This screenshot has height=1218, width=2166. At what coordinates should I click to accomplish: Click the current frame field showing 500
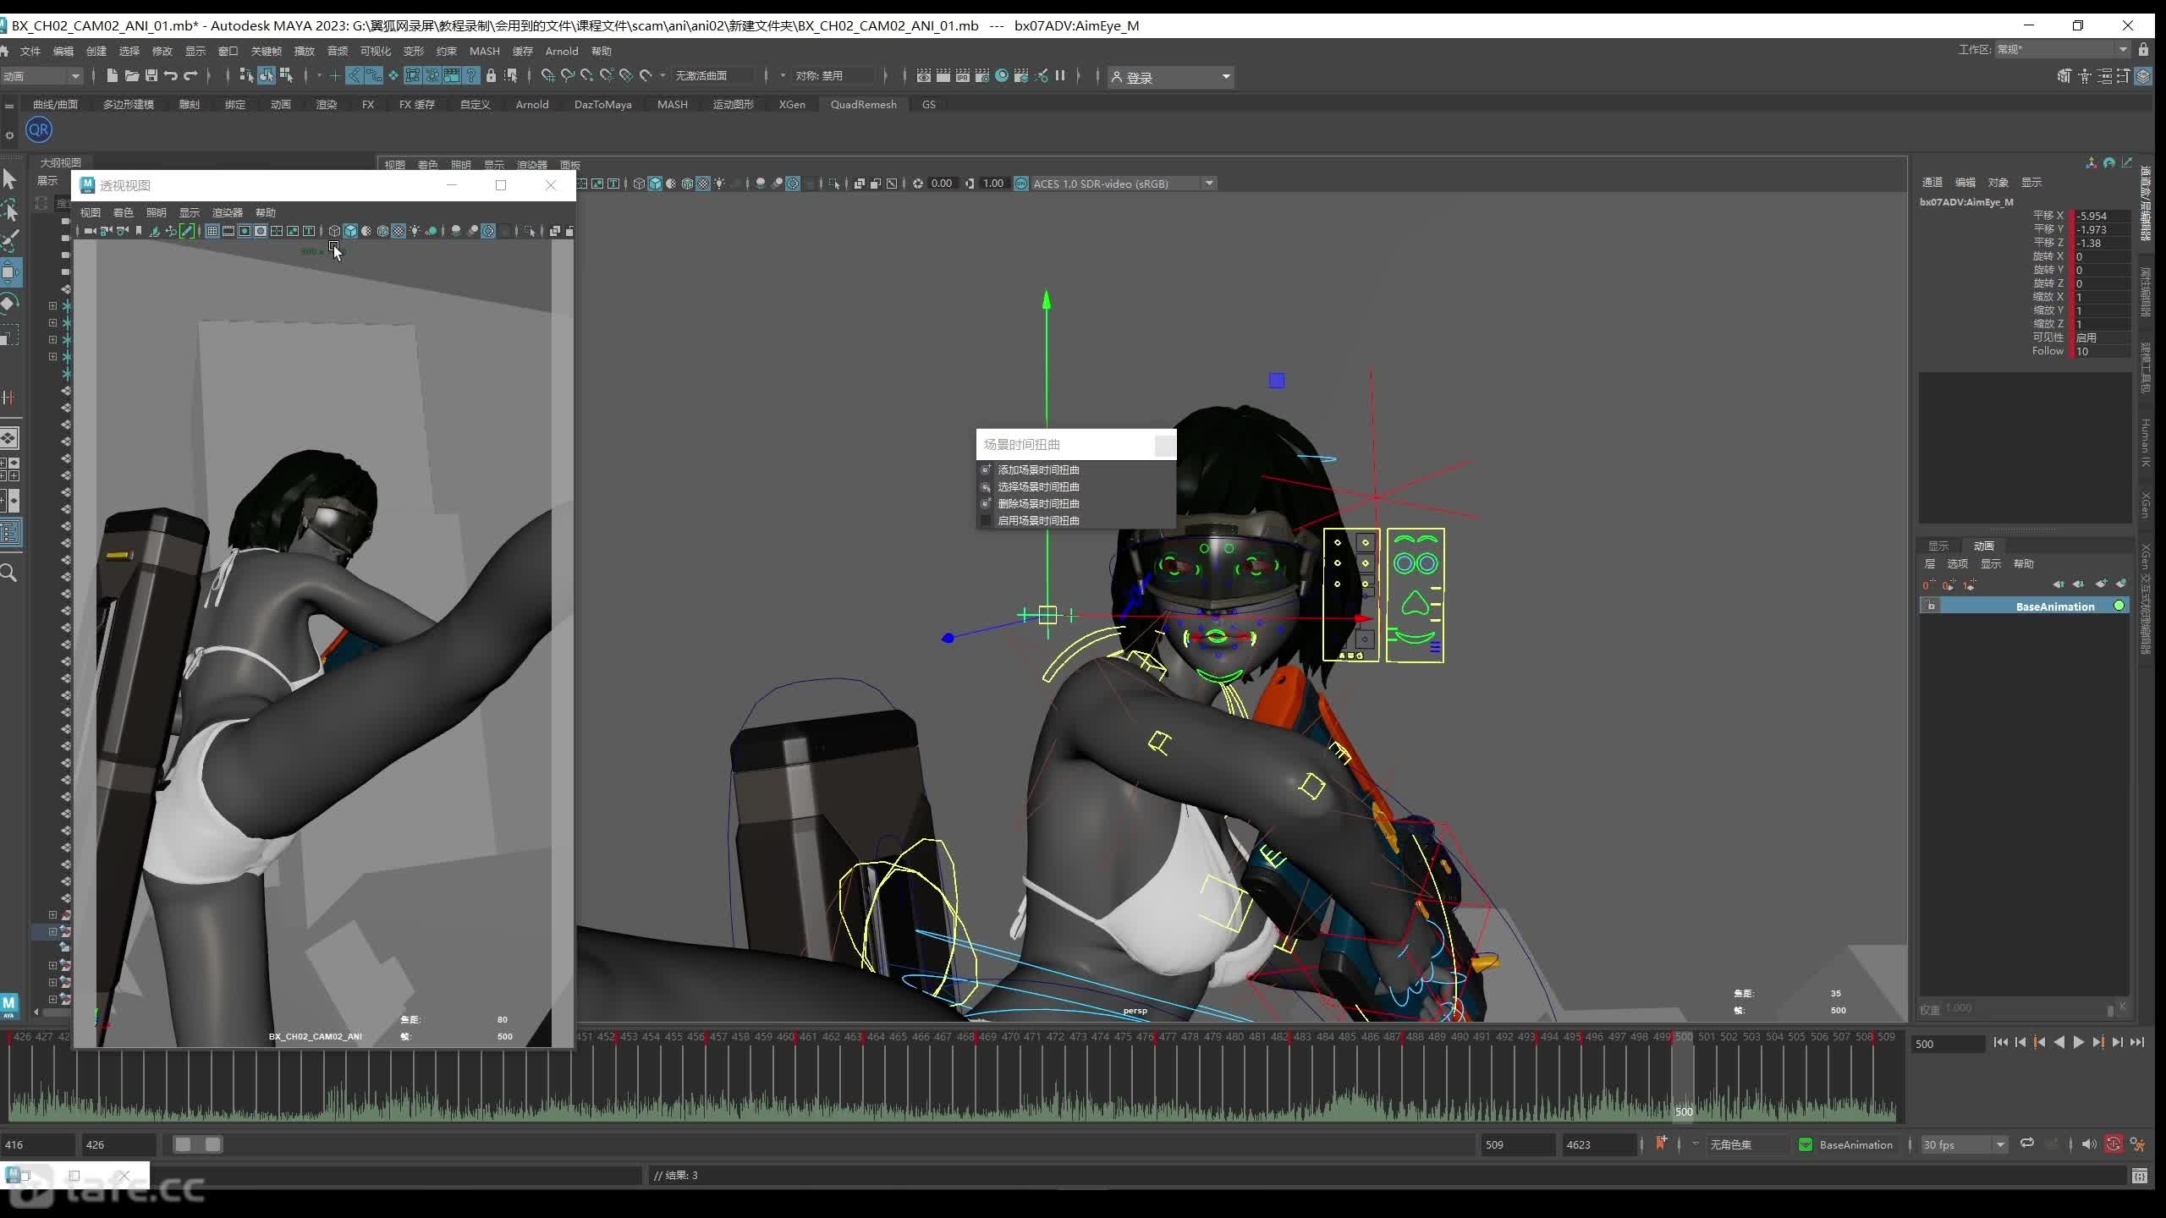pyautogui.click(x=1948, y=1044)
